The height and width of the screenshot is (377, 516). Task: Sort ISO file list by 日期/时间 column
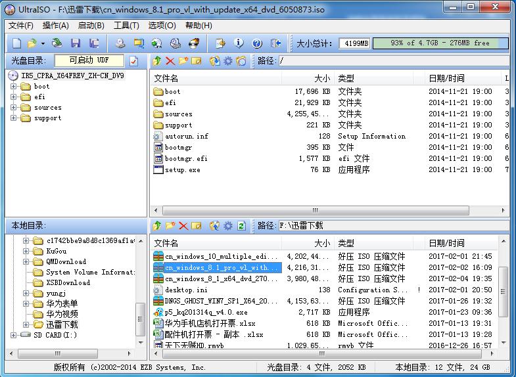pyautogui.click(x=462, y=78)
